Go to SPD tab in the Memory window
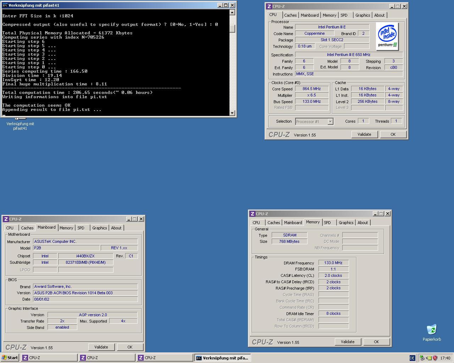 click(327, 223)
